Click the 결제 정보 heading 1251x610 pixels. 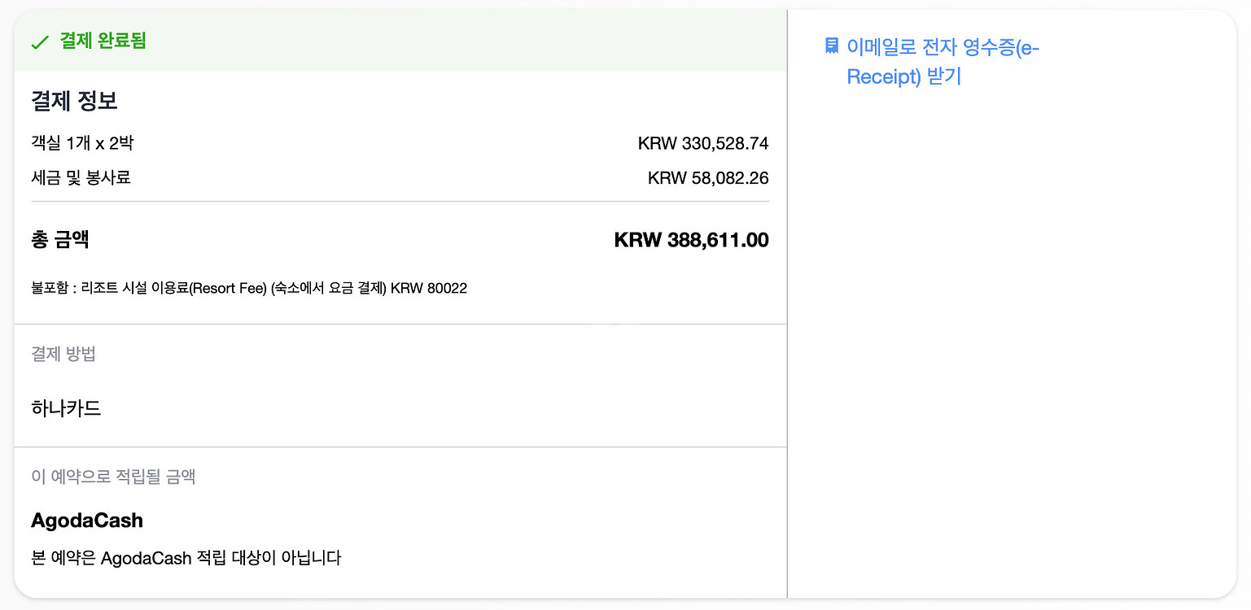(74, 101)
